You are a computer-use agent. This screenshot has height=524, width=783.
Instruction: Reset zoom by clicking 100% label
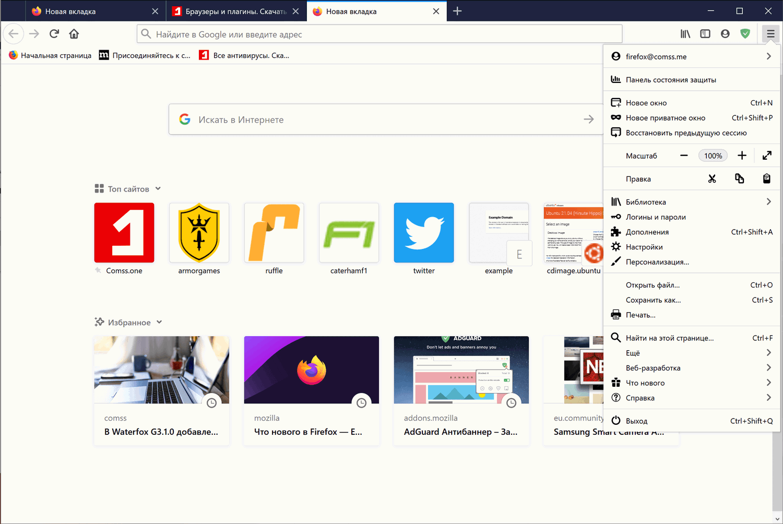713,156
